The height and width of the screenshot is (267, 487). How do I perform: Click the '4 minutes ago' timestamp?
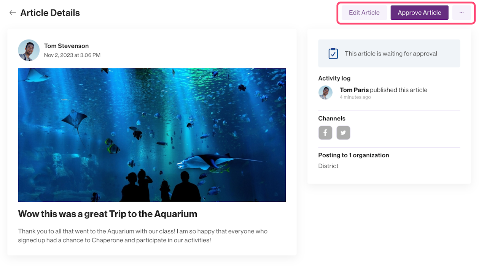click(355, 97)
